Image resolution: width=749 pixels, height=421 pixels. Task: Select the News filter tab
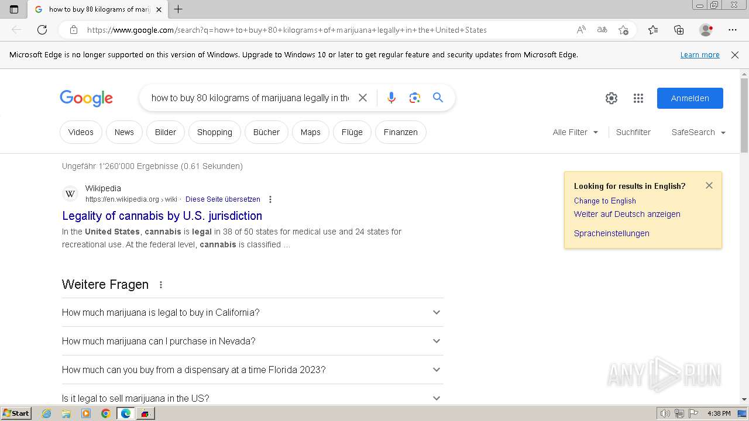click(x=124, y=132)
